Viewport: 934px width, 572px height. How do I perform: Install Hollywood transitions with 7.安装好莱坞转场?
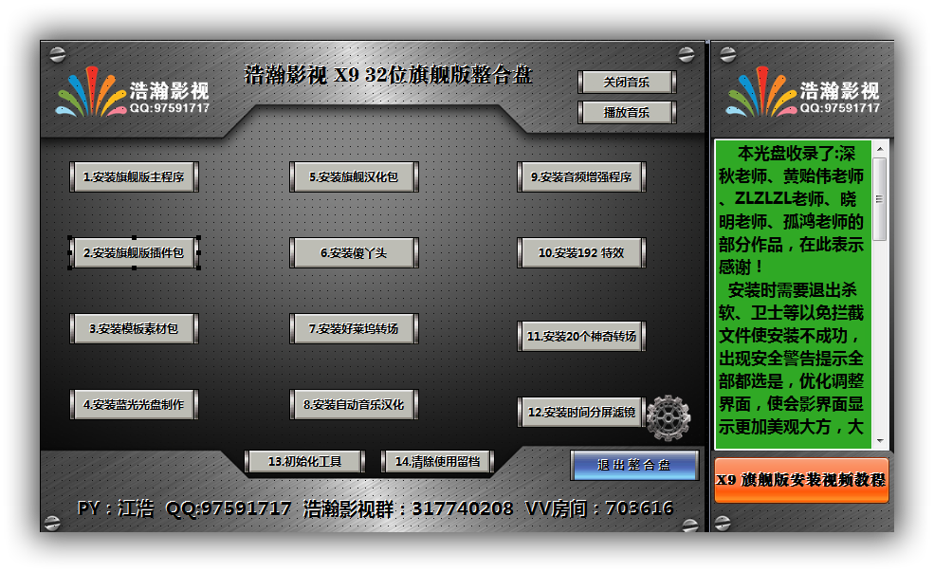[x=354, y=328]
